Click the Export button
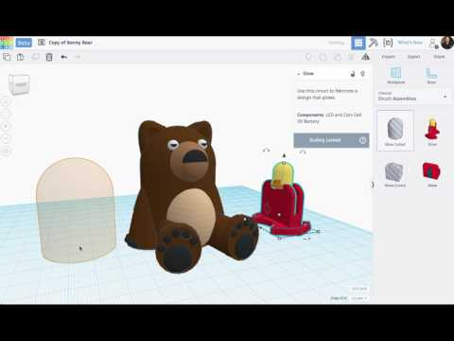The width and height of the screenshot is (454, 341). tap(413, 57)
